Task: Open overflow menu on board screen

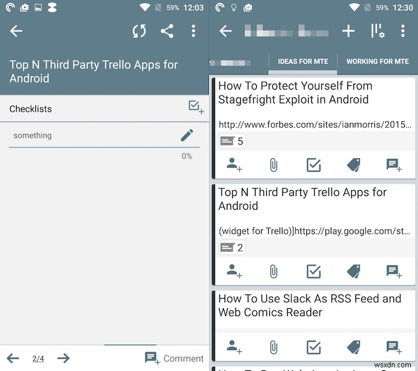Action: point(403,31)
